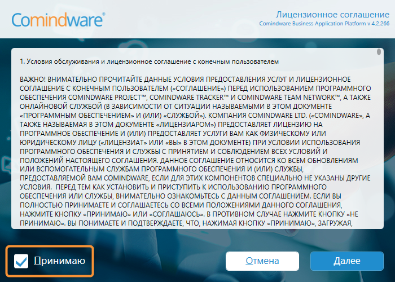Click the Лицензионное соглашение heading
Image resolution: width=395 pixels, height=282 pixels.
(x=332, y=14)
